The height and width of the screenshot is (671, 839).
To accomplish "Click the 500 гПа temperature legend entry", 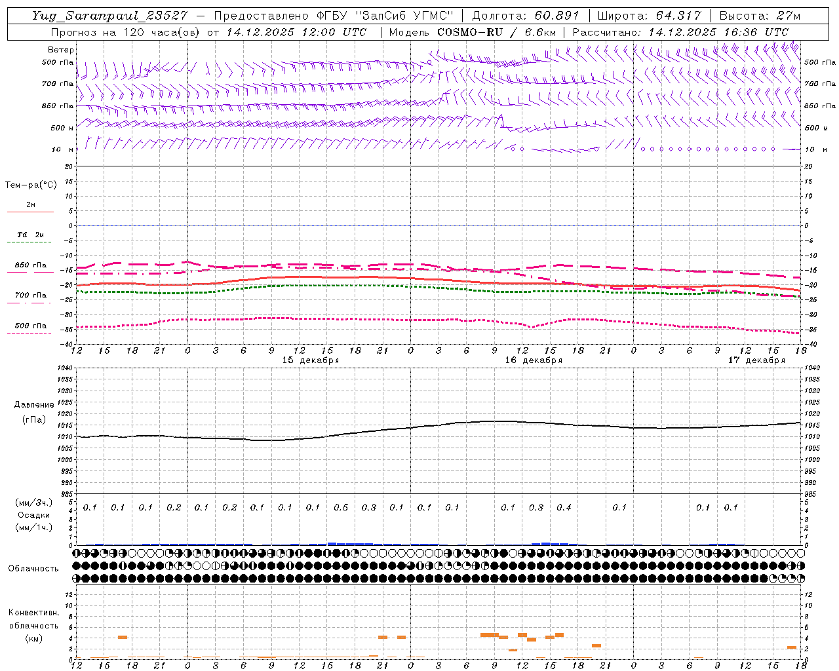I will tap(30, 326).
